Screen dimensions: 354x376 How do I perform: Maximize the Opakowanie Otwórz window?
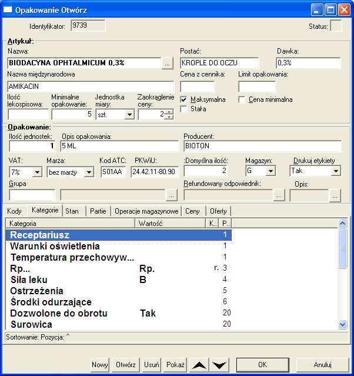point(330,10)
